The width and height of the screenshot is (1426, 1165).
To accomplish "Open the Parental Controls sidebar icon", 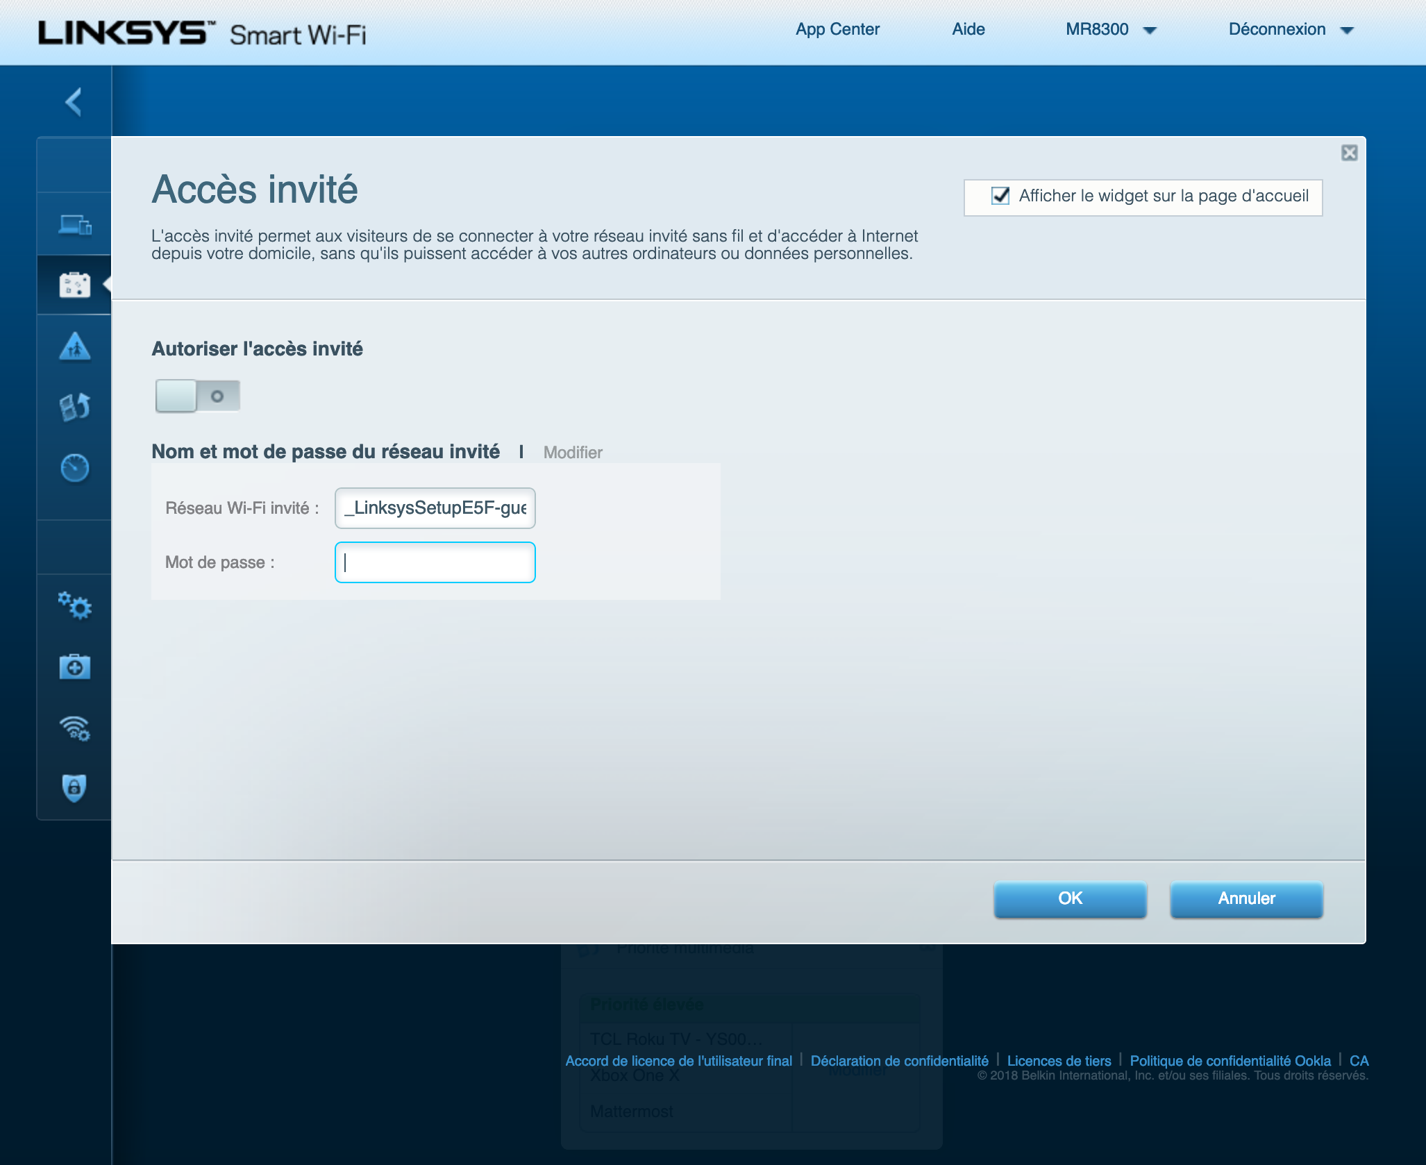I will tap(75, 346).
